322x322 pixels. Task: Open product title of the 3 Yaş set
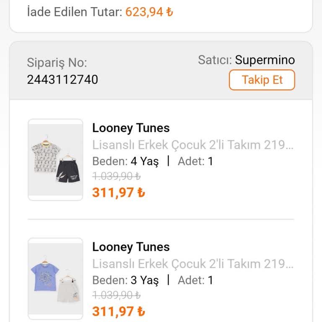193,264
